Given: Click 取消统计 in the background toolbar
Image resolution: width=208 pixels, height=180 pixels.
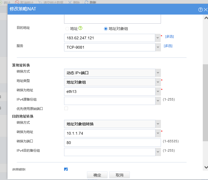Looking at the screenshot, I should [24, 2].
